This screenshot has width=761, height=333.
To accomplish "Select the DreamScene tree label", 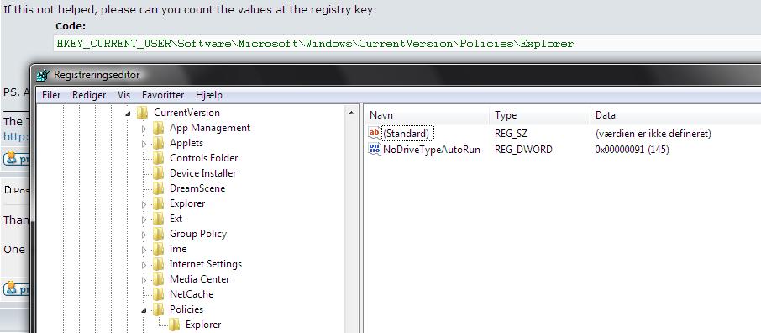I will click(197, 188).
